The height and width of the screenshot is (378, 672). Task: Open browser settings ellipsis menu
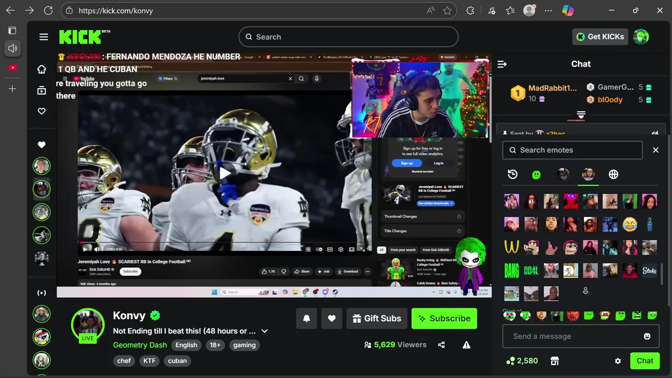(x=549, y=10)
